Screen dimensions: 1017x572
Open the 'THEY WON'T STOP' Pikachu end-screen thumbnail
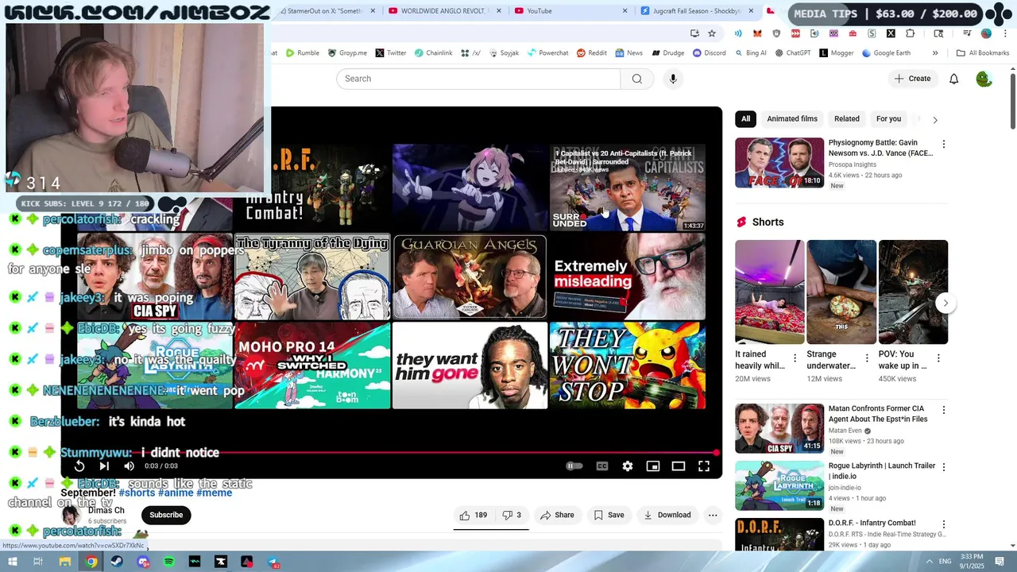pos(628,365)
